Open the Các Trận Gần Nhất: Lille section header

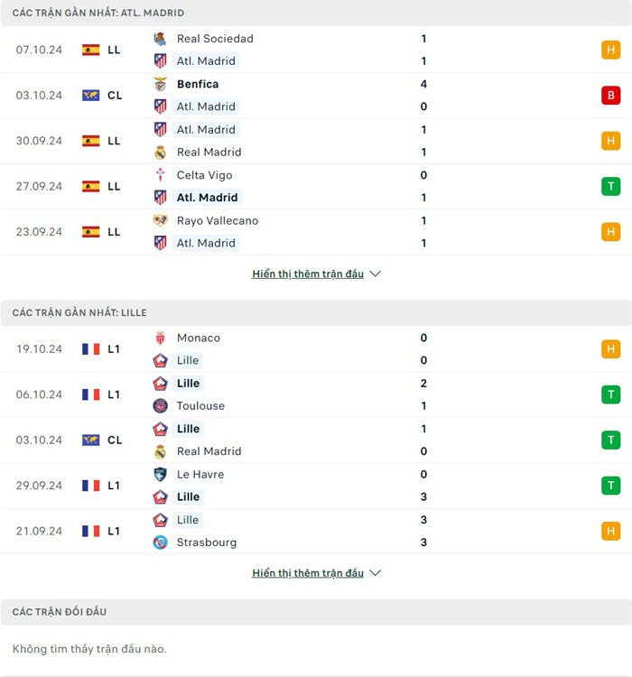pos(79,312)
